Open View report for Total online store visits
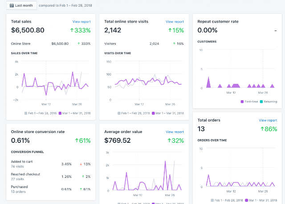 coord(175,22)
